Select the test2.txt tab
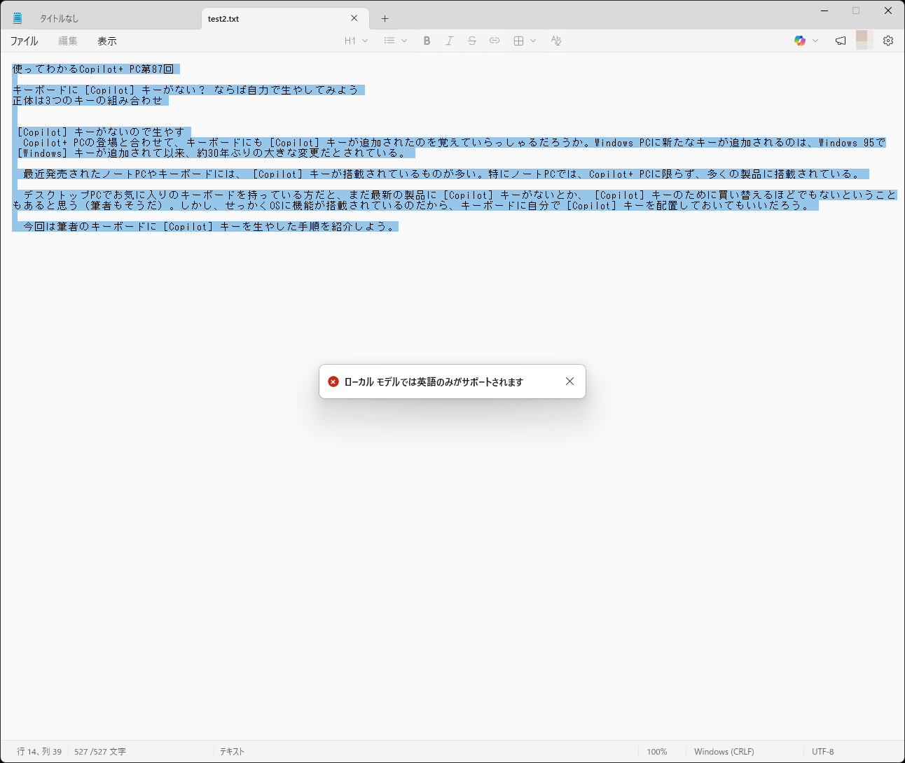Screen dimensions: 905x763 pos(285,19)
